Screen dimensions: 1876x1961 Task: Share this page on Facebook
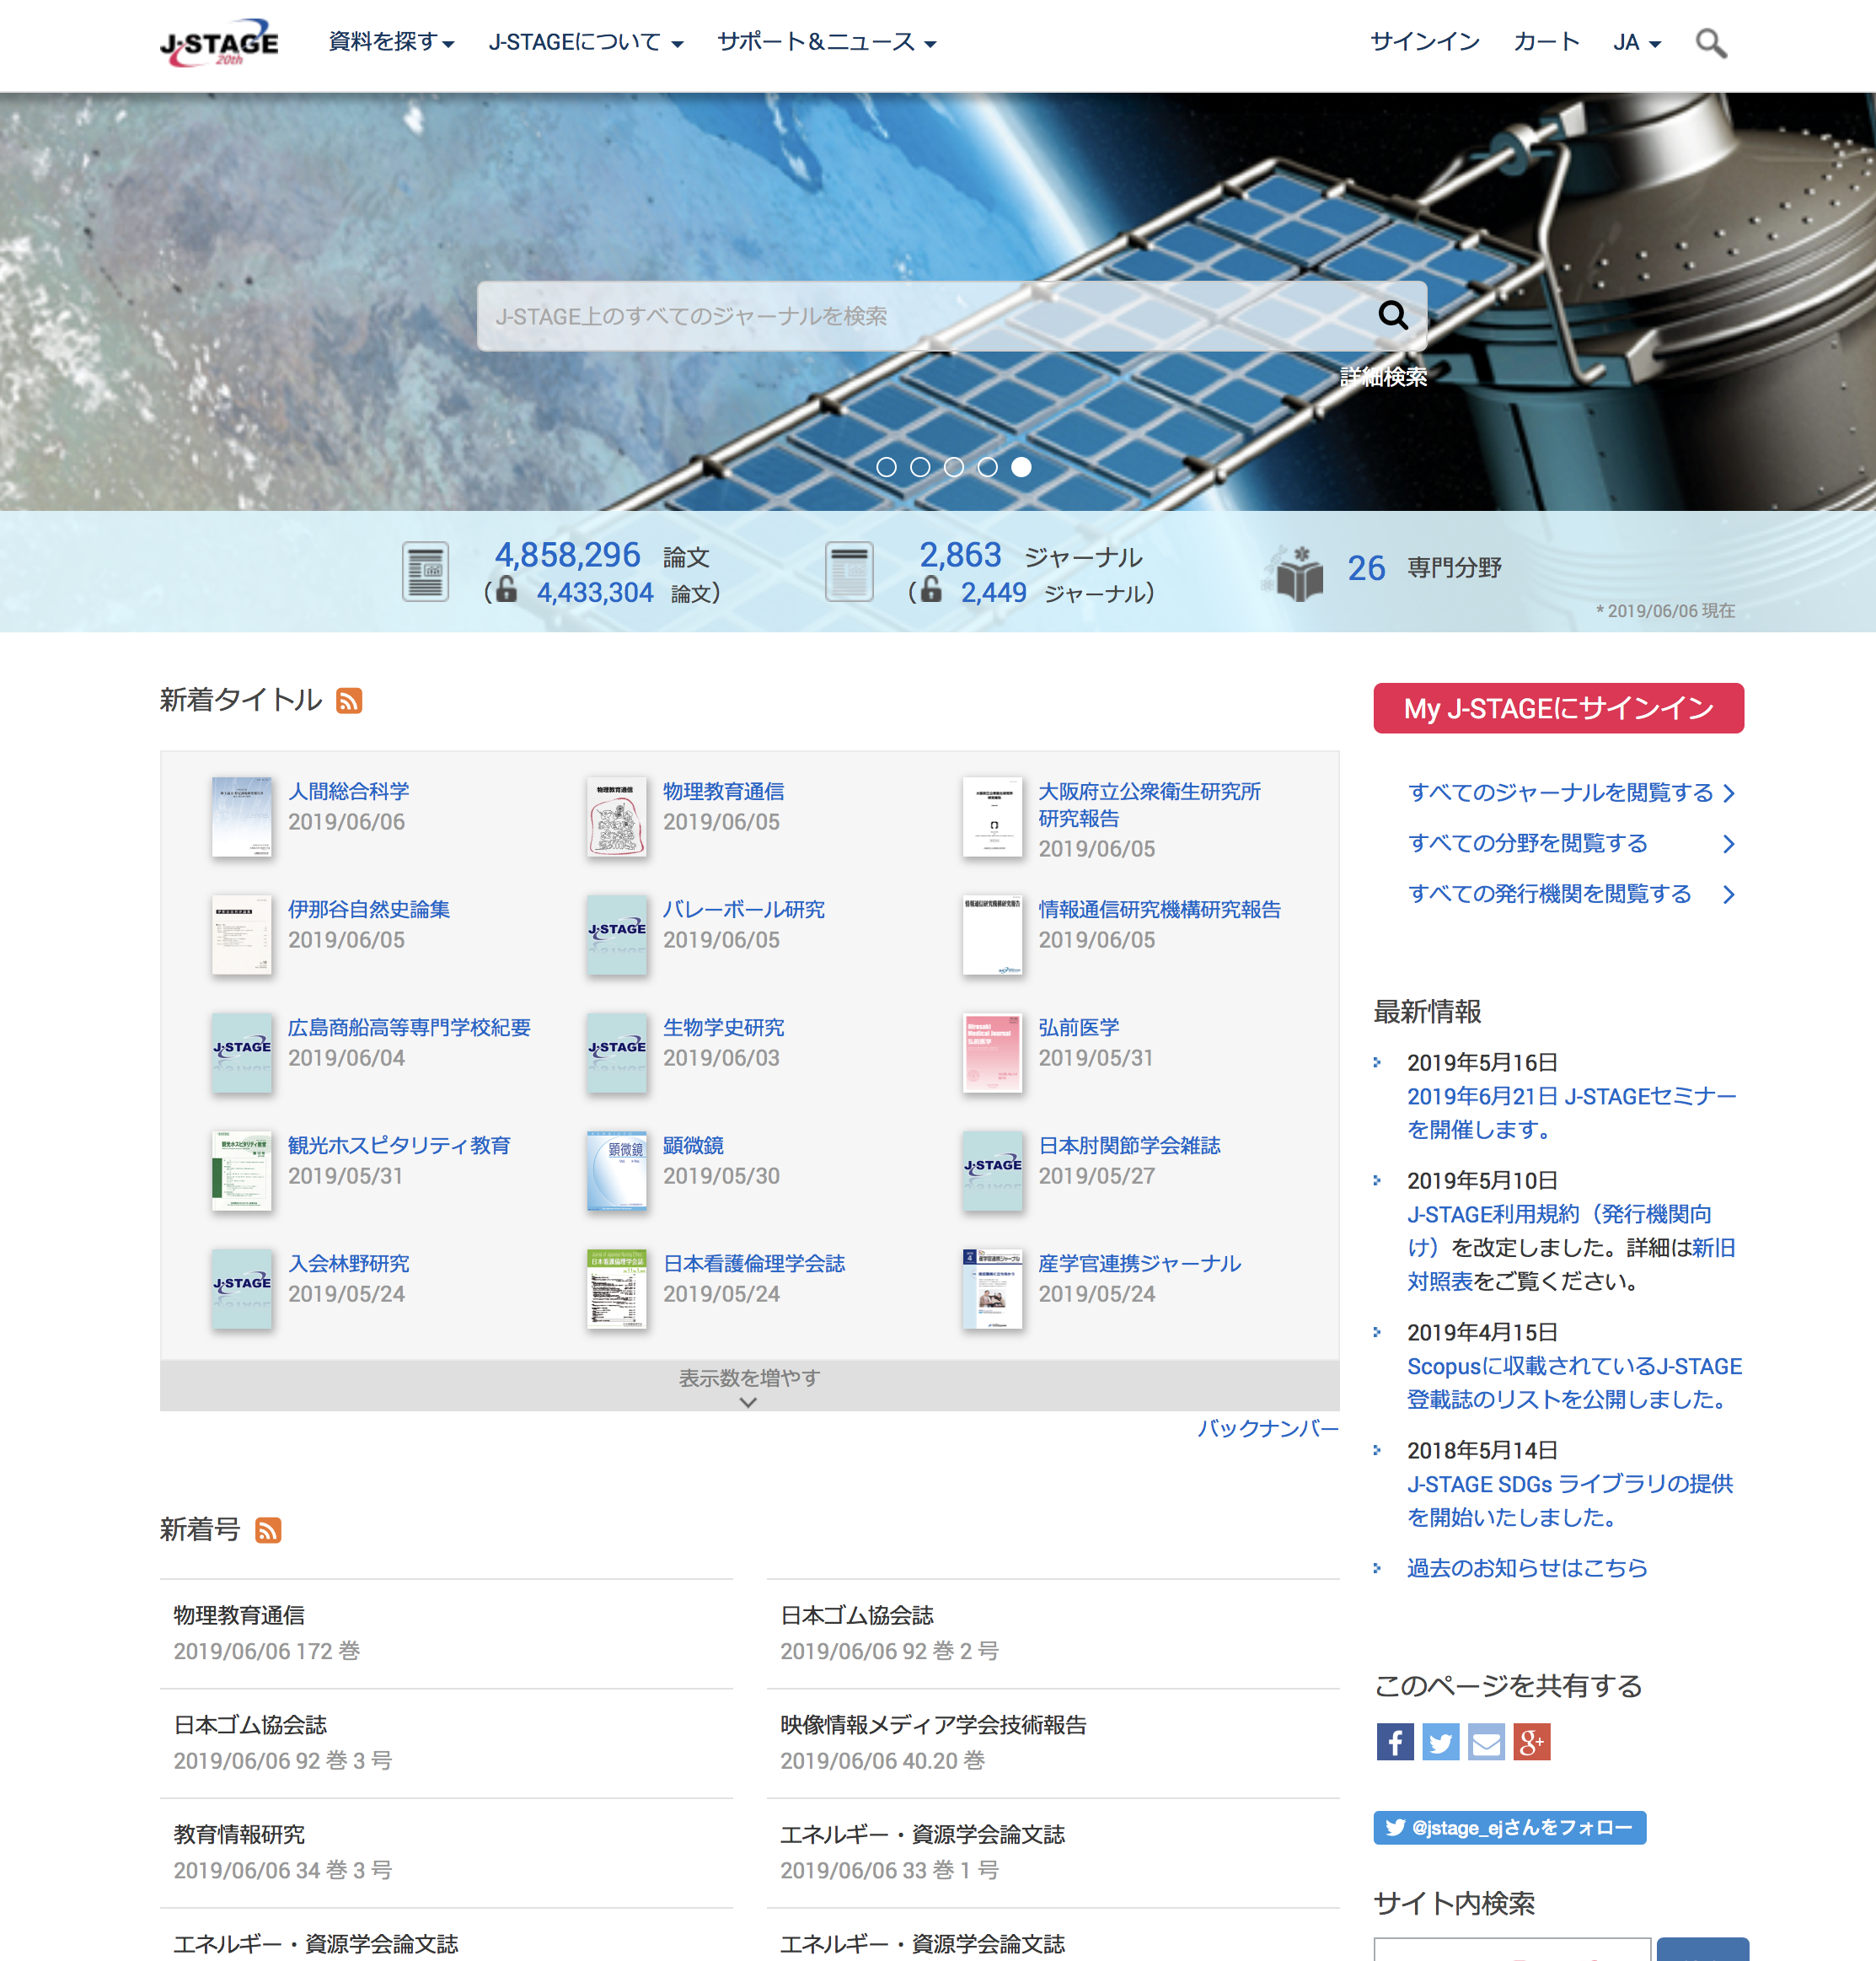(x=1394, y=1742)
